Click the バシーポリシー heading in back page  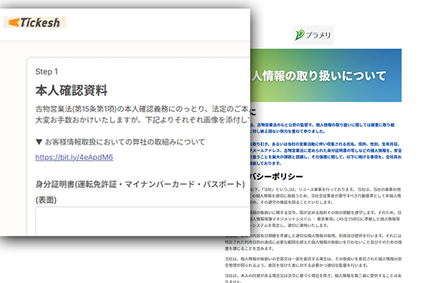coord(277,177)
